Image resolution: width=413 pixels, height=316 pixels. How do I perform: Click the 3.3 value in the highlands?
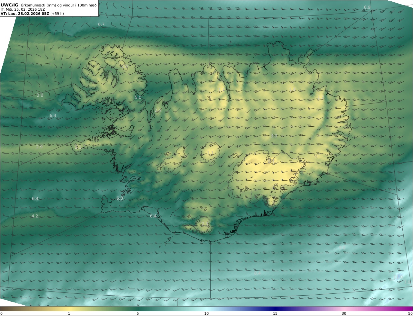(x=274, y=136)
